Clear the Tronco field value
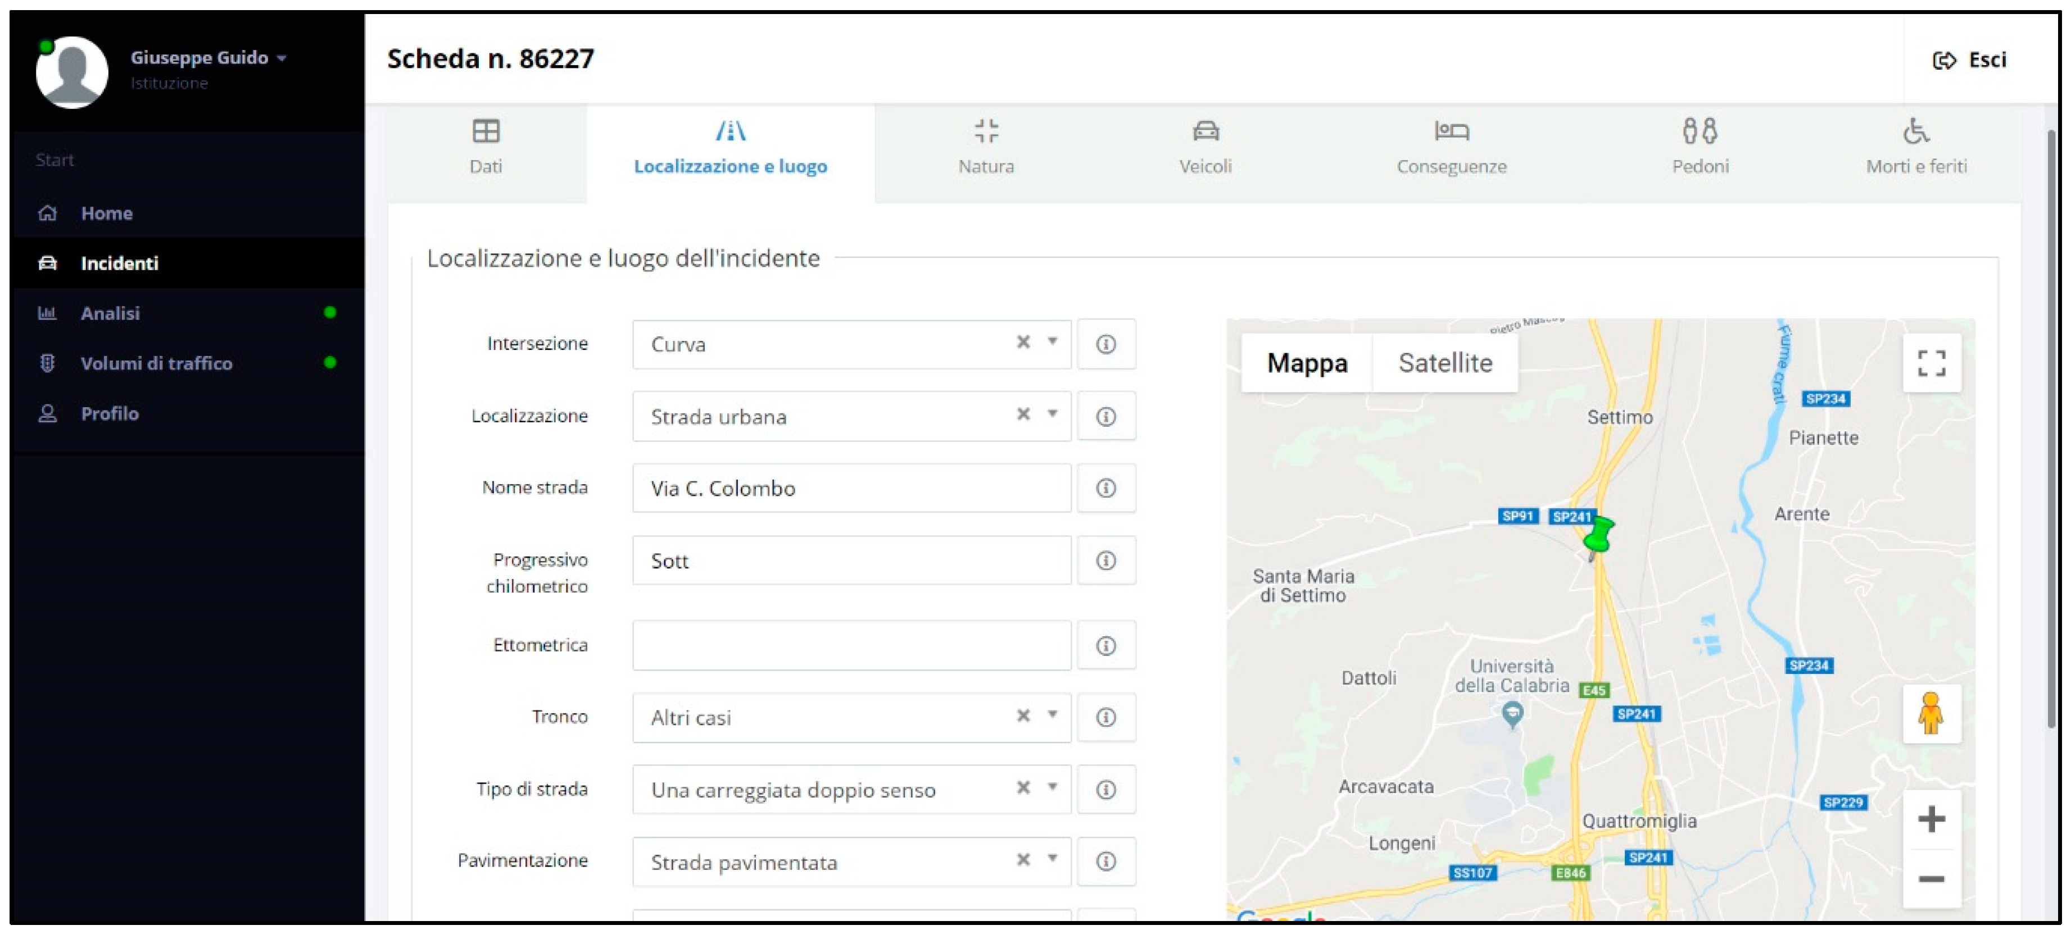2071x939 pixels. click(x=1023, y=715)
